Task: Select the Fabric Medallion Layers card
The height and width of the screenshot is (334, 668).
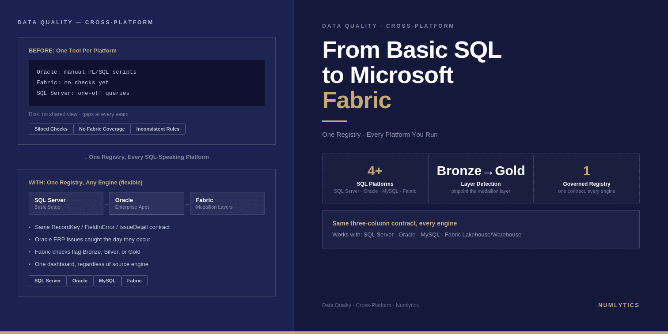Action: click(x=228, y=203)
